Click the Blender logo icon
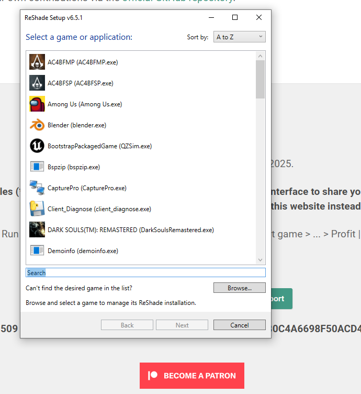361x394 pixels. [37, 125]
